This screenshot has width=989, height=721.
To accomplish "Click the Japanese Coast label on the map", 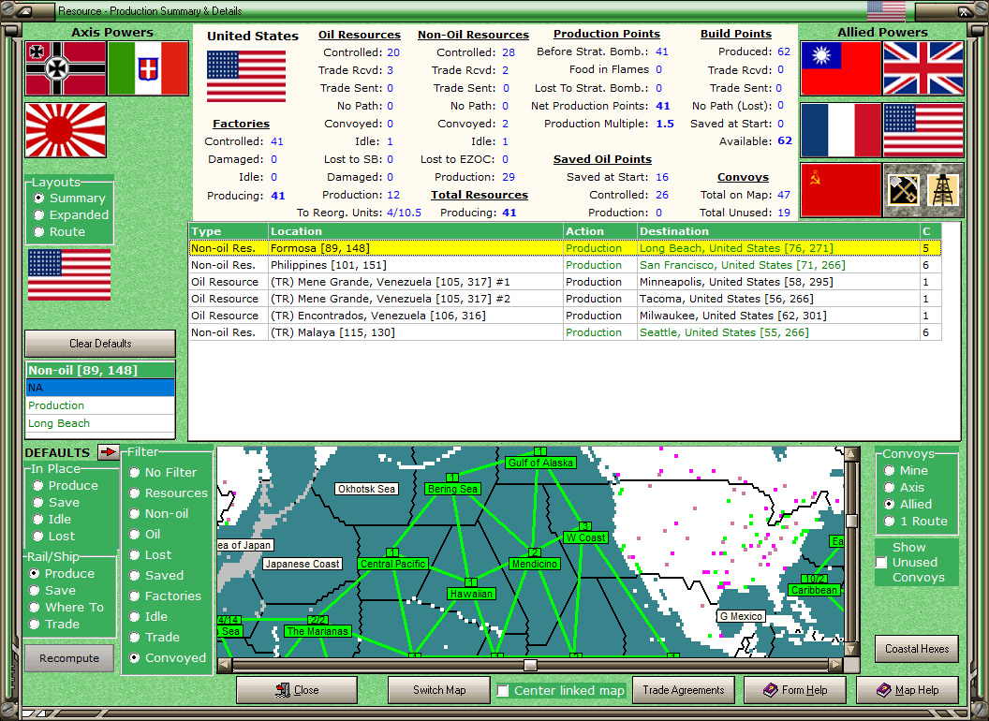I will tap(303, 564).
